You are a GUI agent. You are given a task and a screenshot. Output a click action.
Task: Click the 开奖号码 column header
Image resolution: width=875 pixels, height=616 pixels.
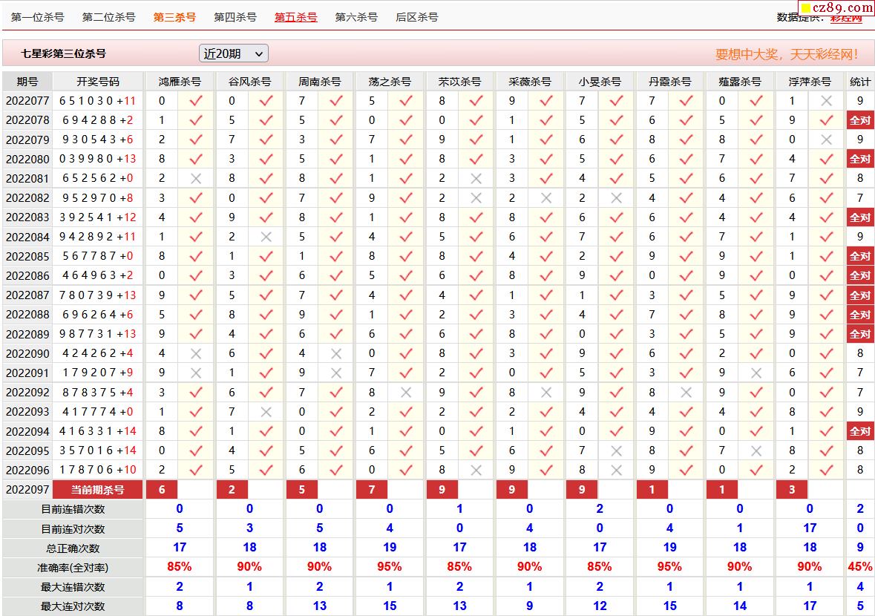98,82
